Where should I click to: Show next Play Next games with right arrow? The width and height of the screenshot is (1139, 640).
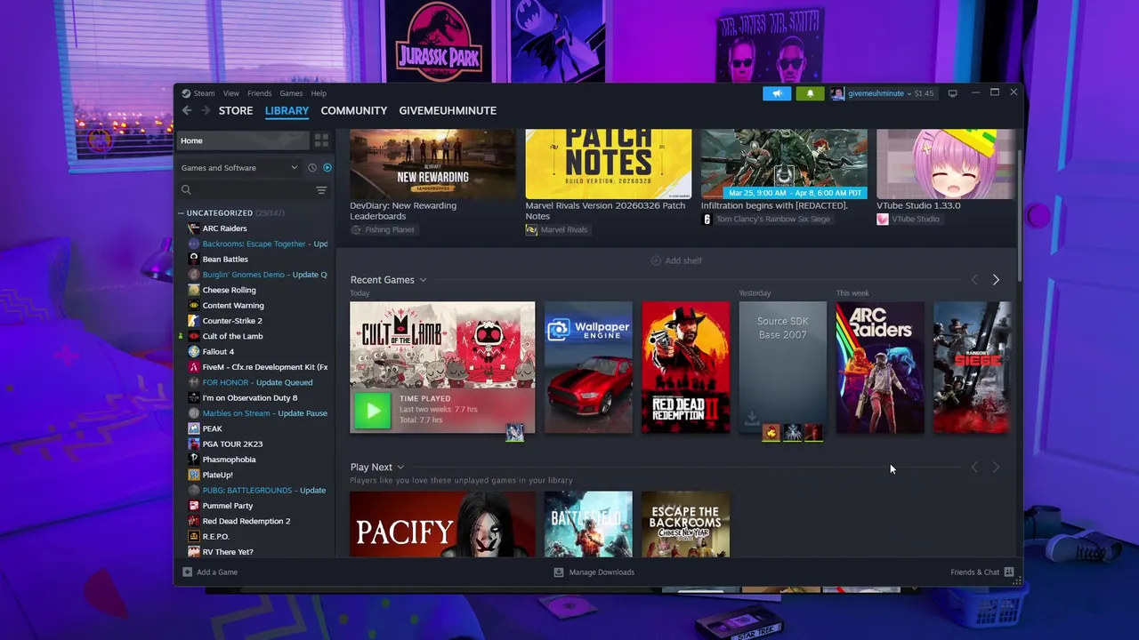click(x=996, y=468)
